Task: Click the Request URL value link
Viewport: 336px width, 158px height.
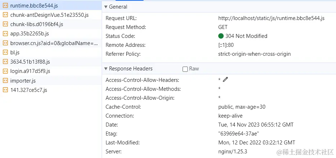Action: click(271, 18)
